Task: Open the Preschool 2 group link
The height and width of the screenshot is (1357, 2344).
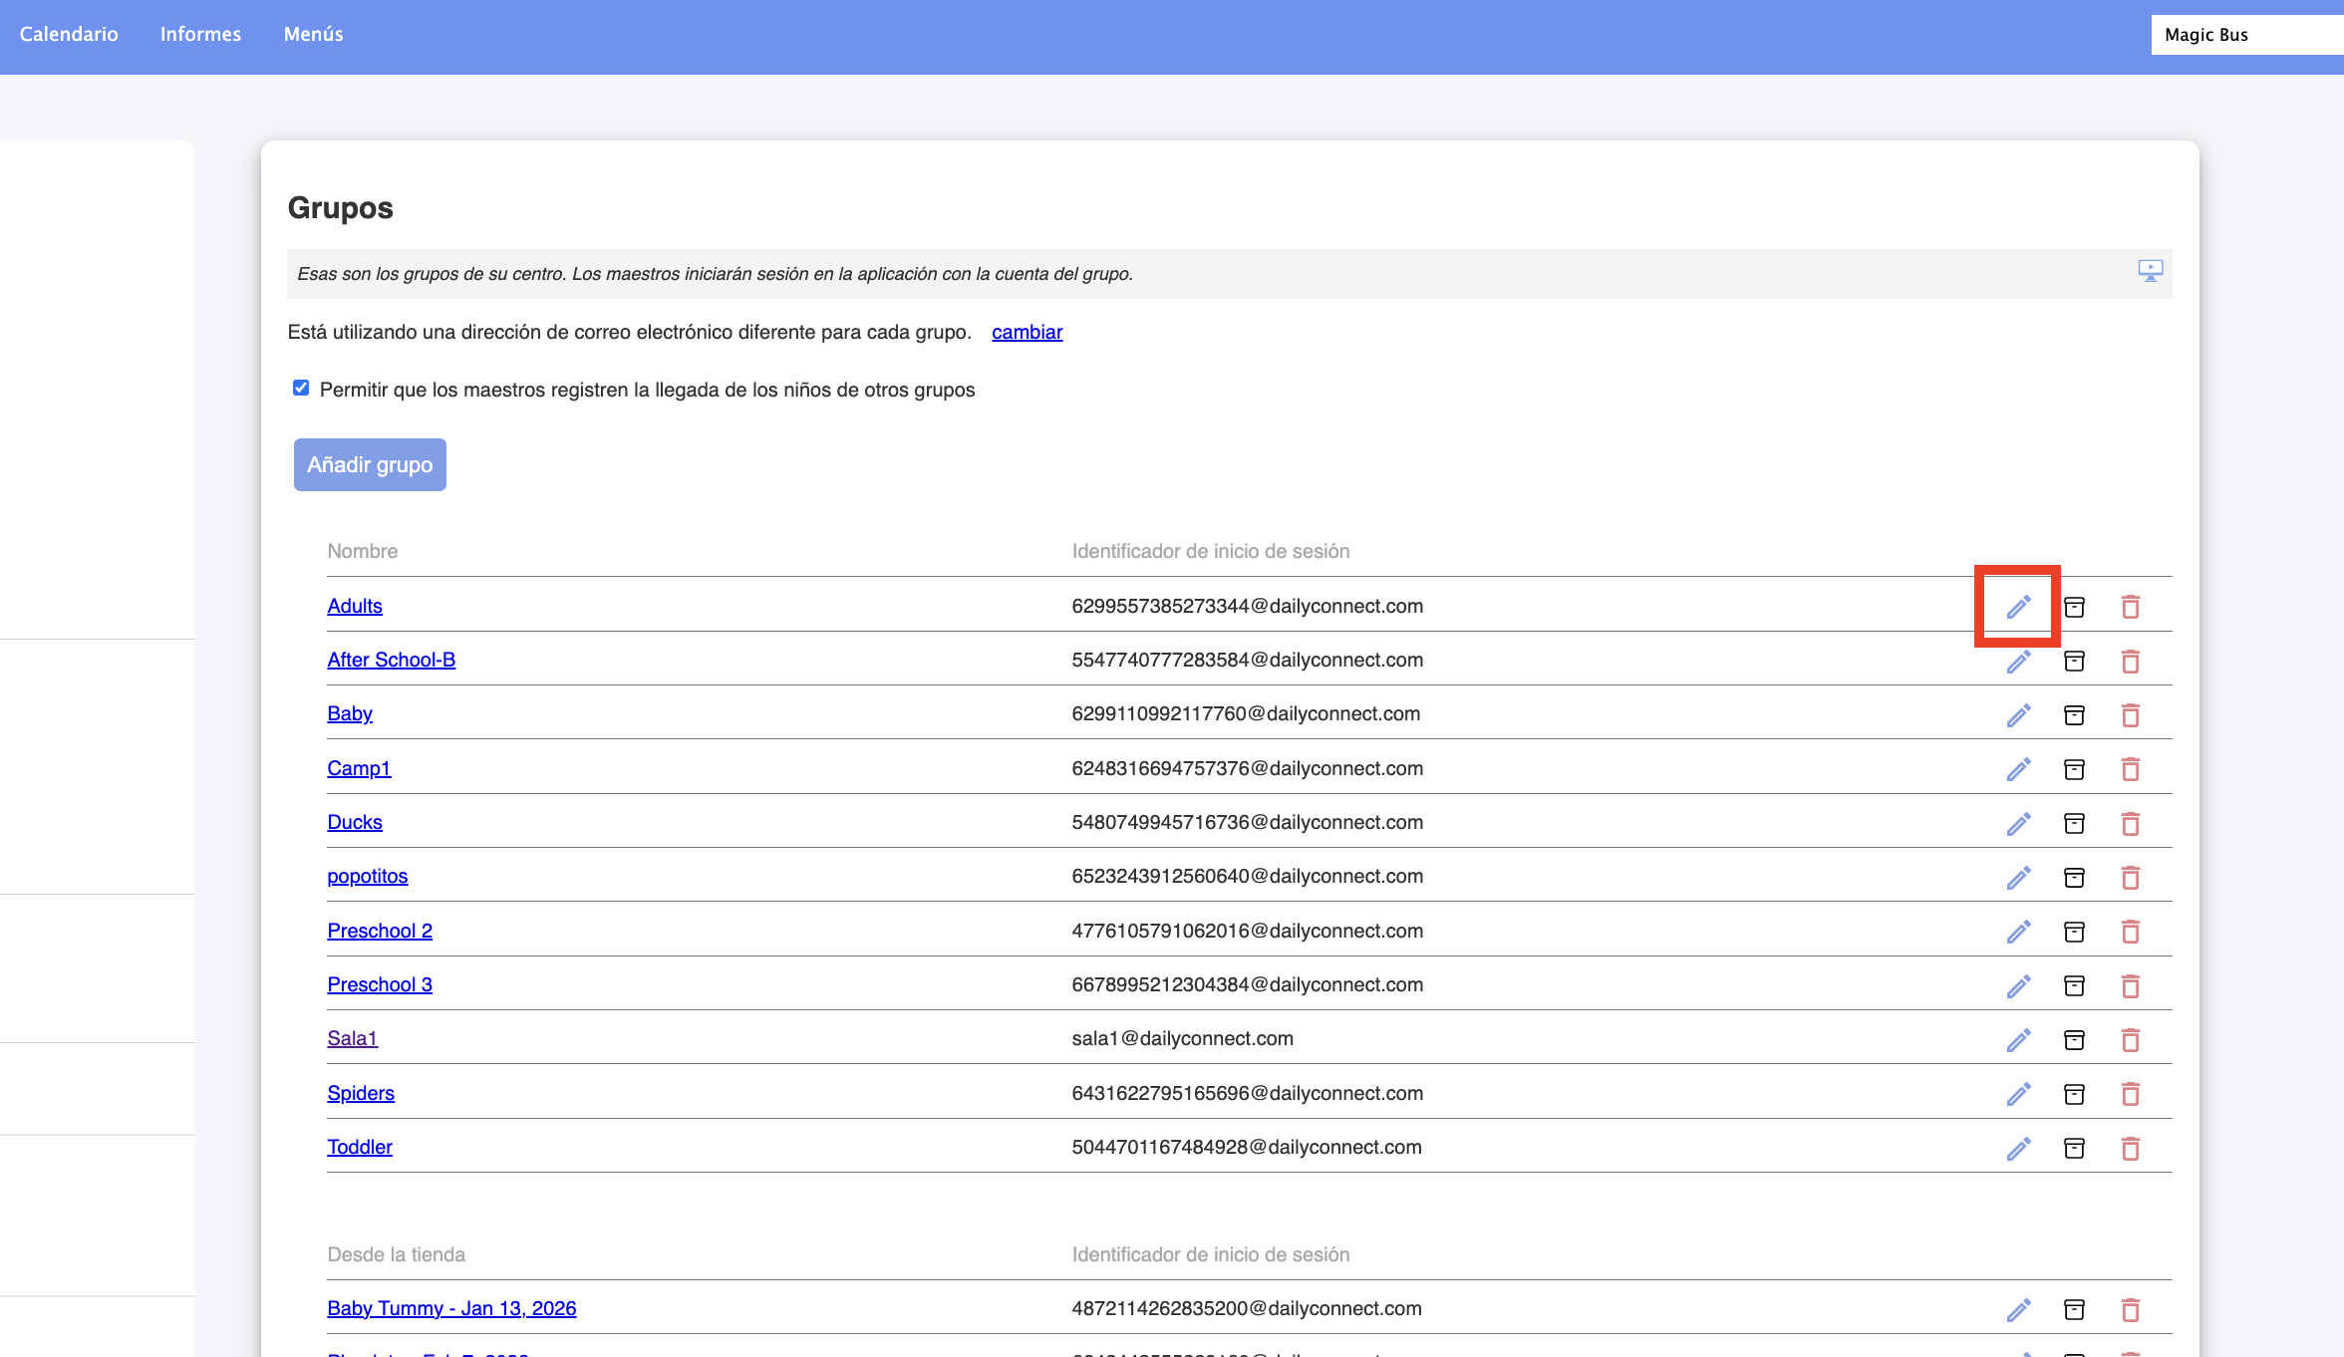Action: (380, 931)
